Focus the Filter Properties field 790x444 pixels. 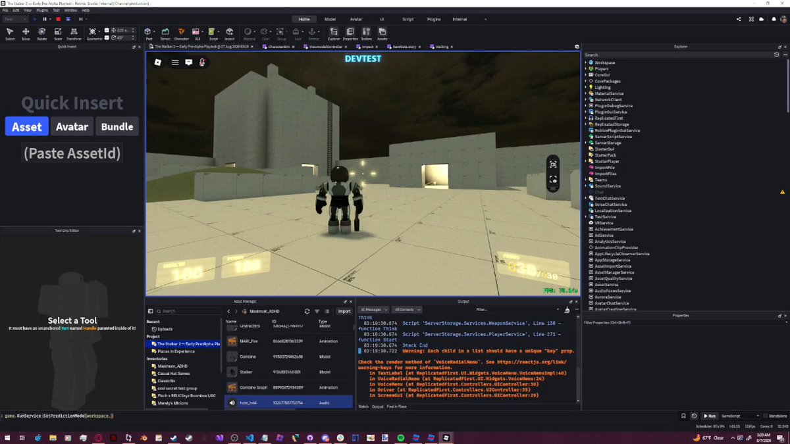coord(685,322)
